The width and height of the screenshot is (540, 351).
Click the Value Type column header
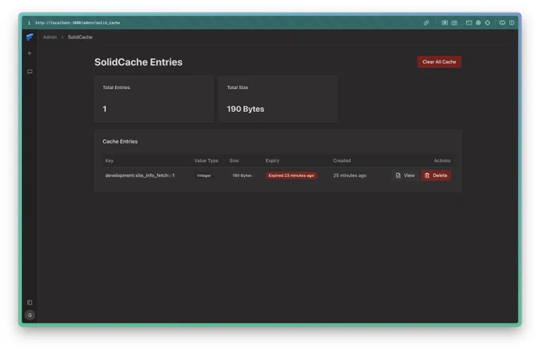point(206,161)
